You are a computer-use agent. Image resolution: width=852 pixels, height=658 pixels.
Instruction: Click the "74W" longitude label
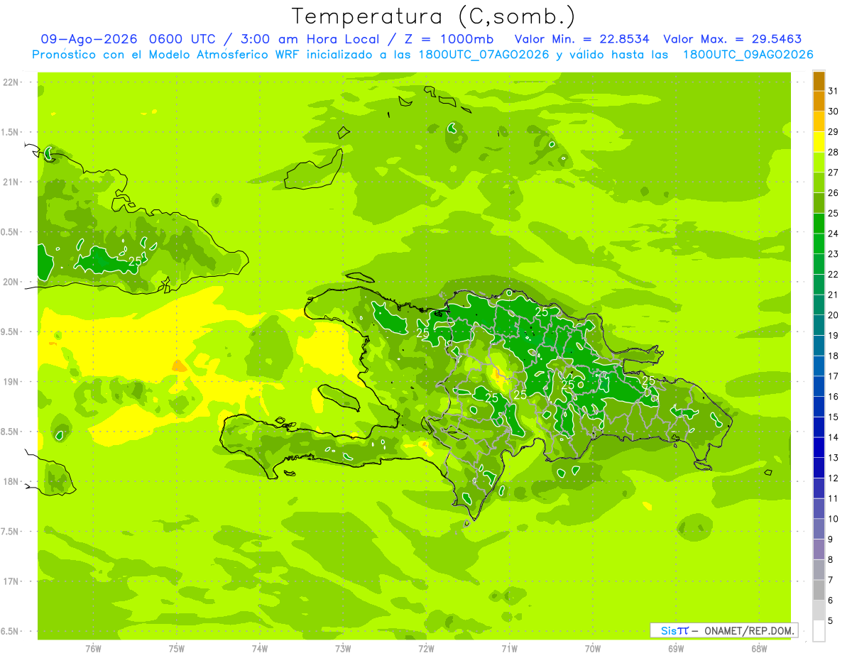(260, 649)
